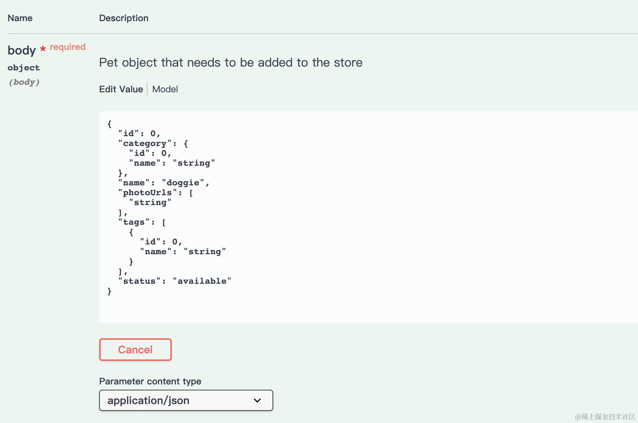This screenshot has width=638, height=423.
Task: Click the "tags" key in JSON
Action: click(134, 222)
